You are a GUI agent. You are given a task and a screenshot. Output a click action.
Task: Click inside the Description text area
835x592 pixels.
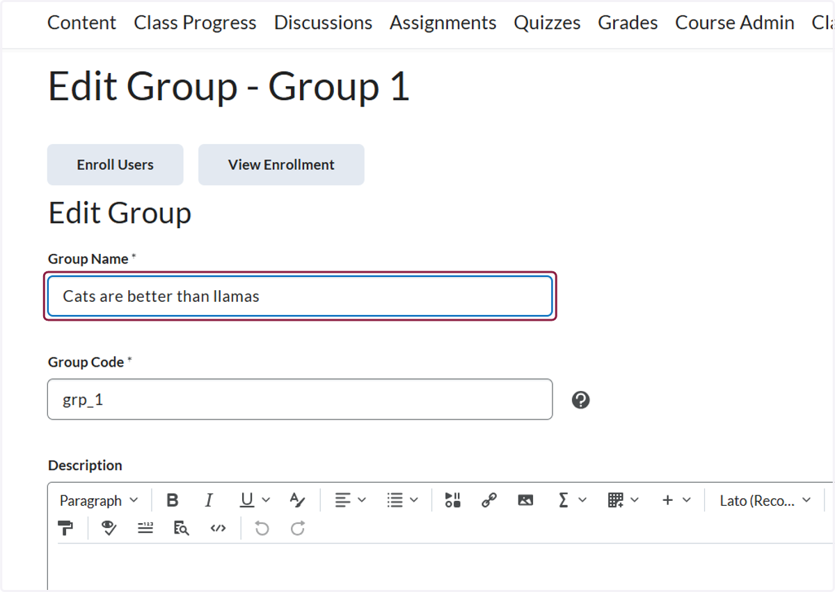click(440, 568)
